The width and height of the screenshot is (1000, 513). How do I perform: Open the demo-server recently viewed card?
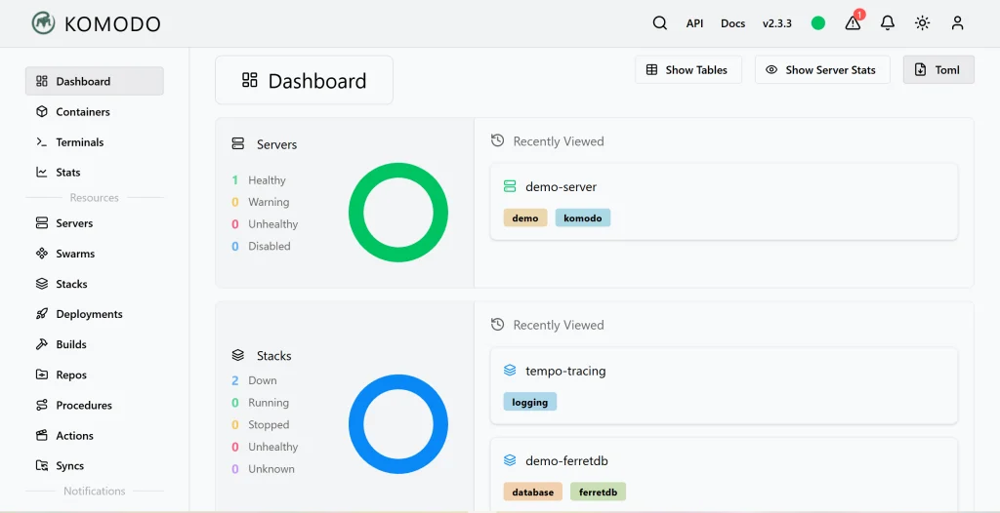coord(724,201)
